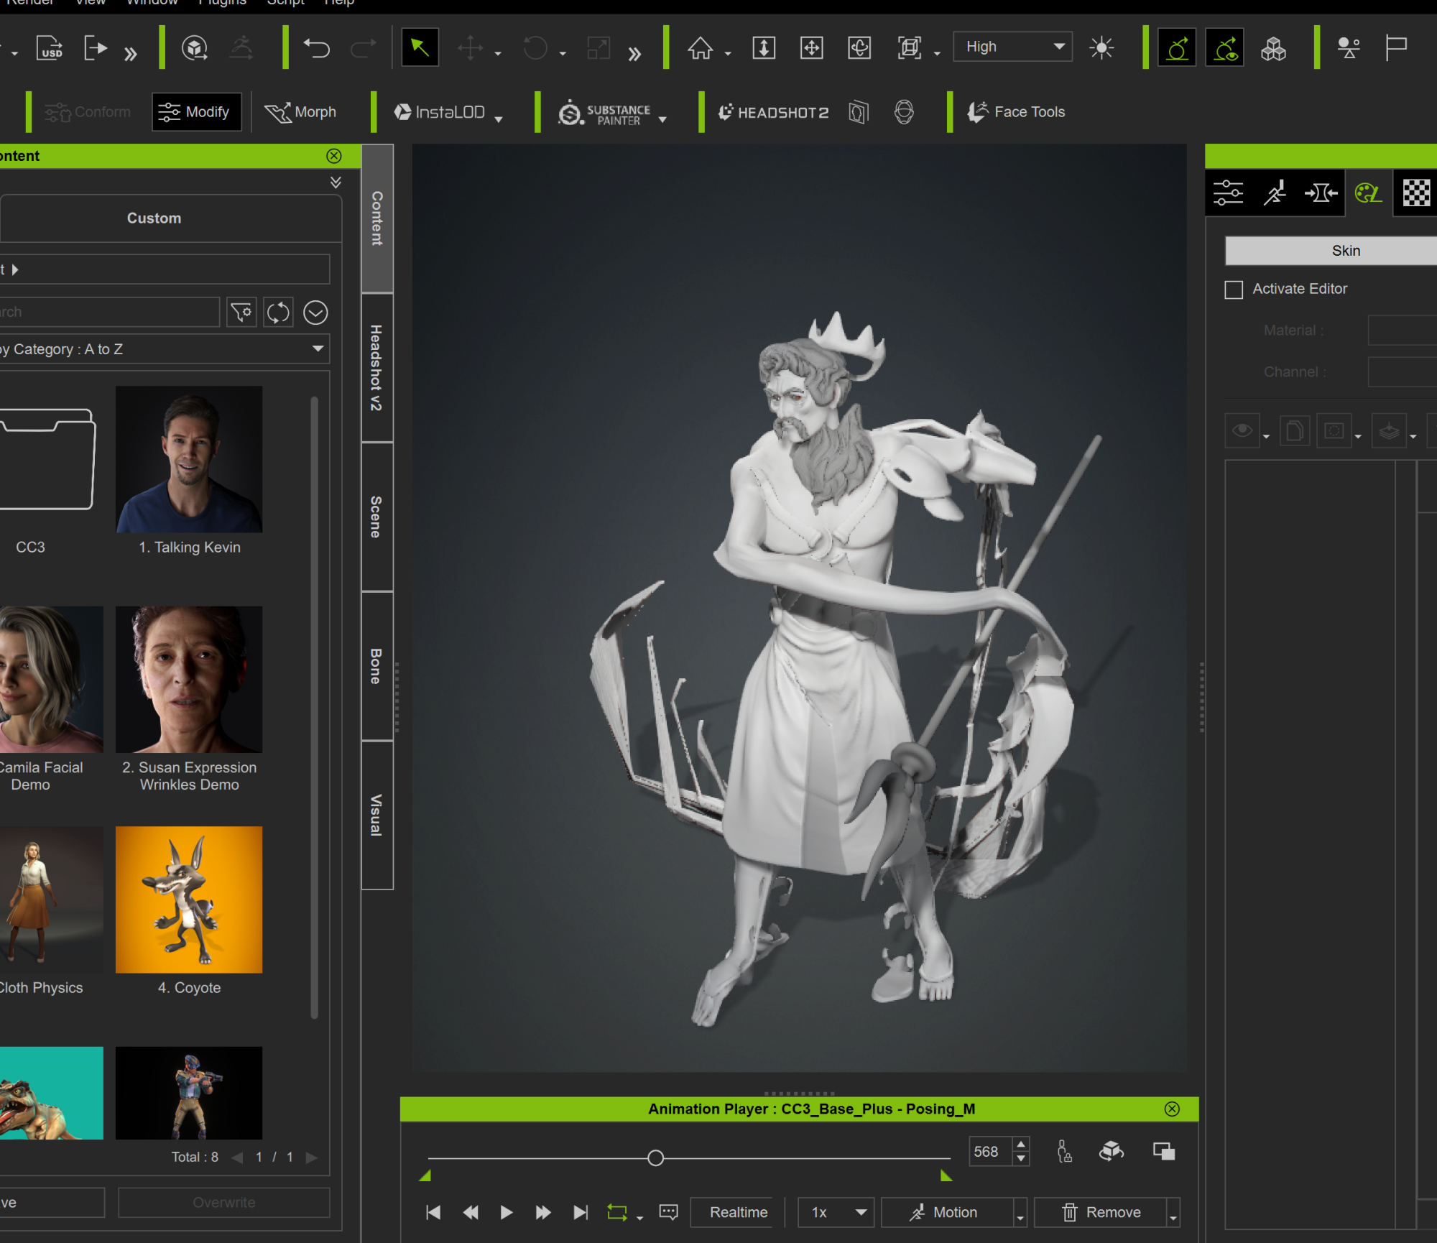1437x1243 pixels.
Task: Toggle the loop playback button
Action: click(617, 1213)
